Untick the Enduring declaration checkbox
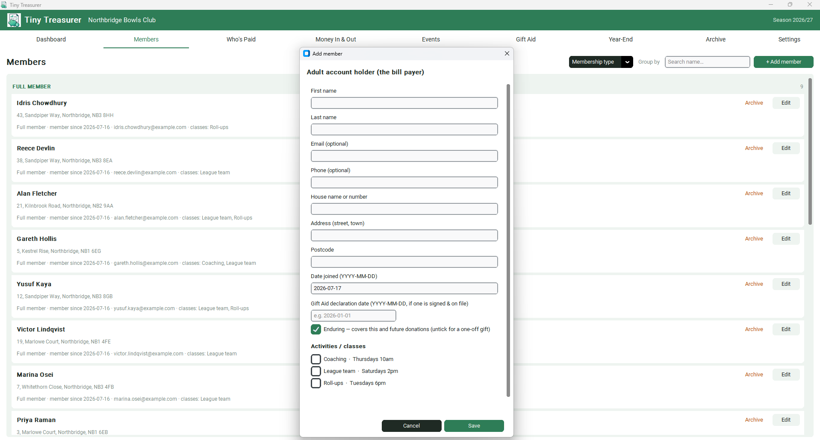 point(316,329)
